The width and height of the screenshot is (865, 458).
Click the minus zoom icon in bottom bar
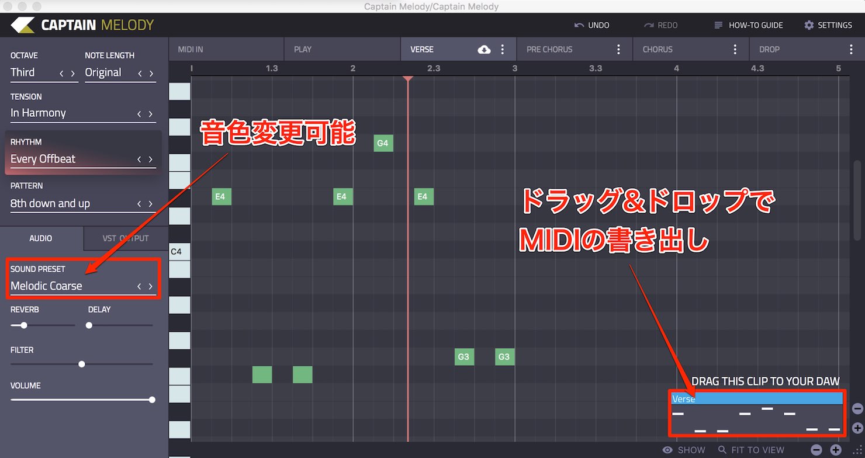point(816,450)
